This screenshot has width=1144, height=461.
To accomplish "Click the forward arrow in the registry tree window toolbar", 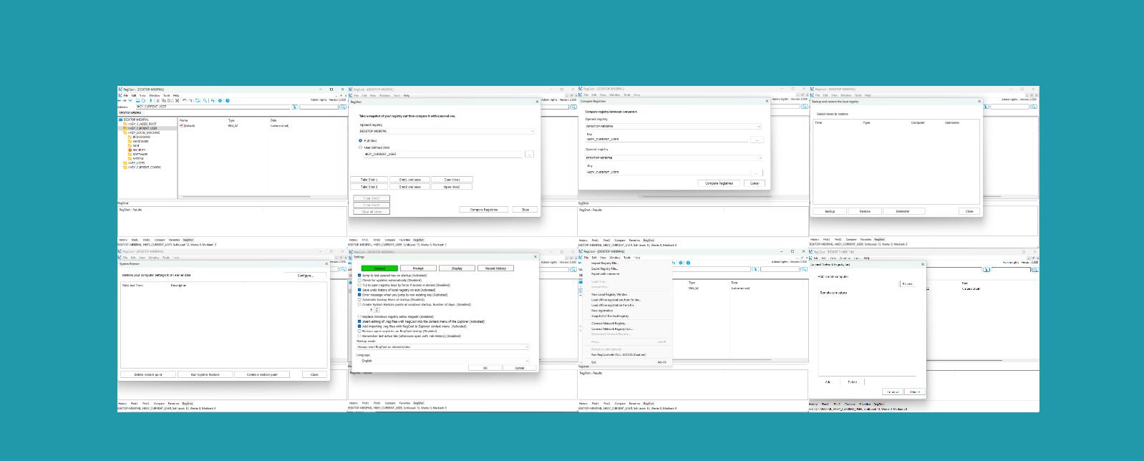I will point(125,100).
